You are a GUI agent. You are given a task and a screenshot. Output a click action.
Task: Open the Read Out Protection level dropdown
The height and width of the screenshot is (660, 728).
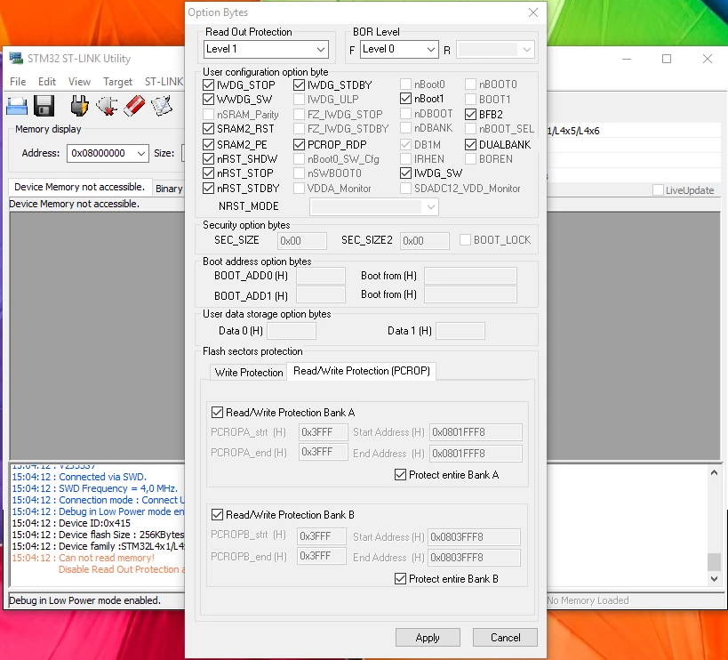click(x=266, y=49)
